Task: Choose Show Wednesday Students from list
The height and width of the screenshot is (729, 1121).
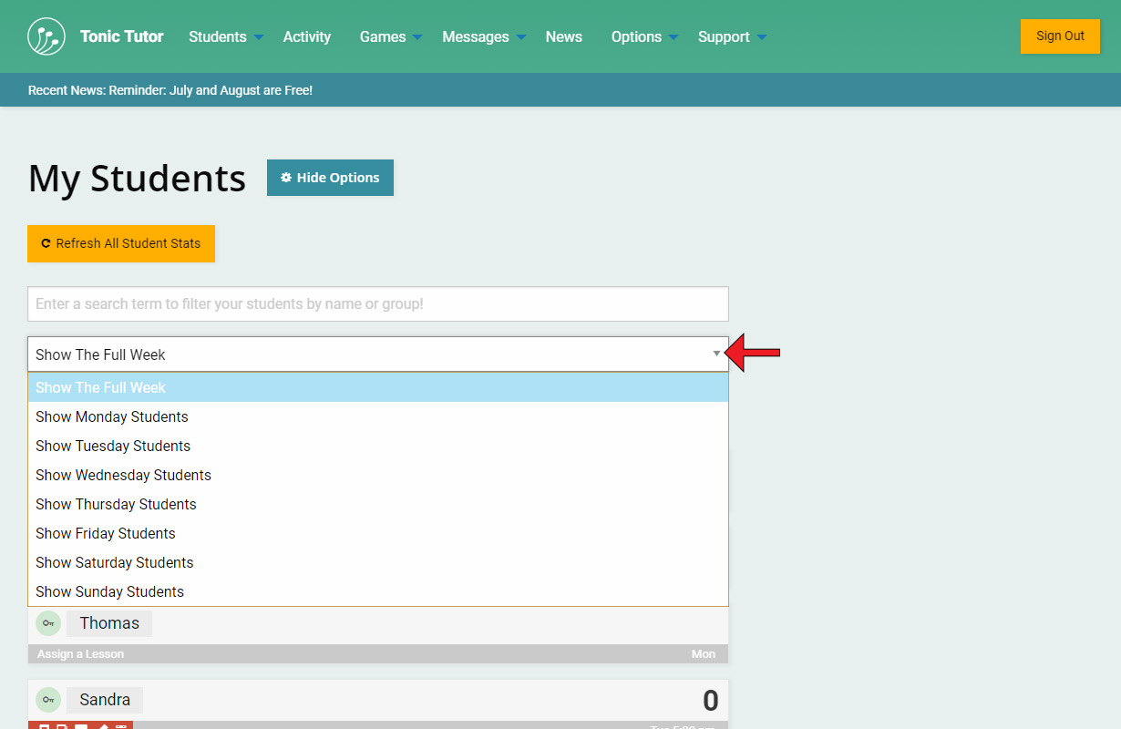Action: pyautogui.click(x=123, y=475)
